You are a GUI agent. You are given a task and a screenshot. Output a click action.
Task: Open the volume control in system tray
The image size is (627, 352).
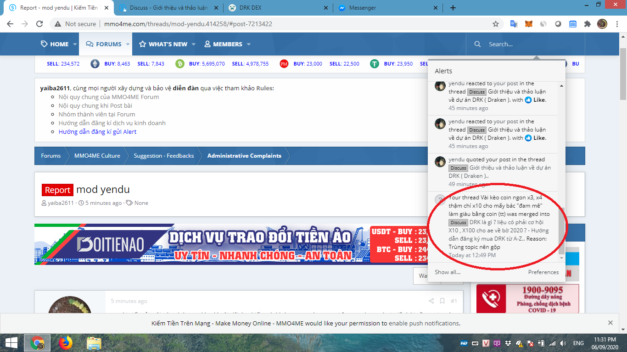[x=563, y=343]
